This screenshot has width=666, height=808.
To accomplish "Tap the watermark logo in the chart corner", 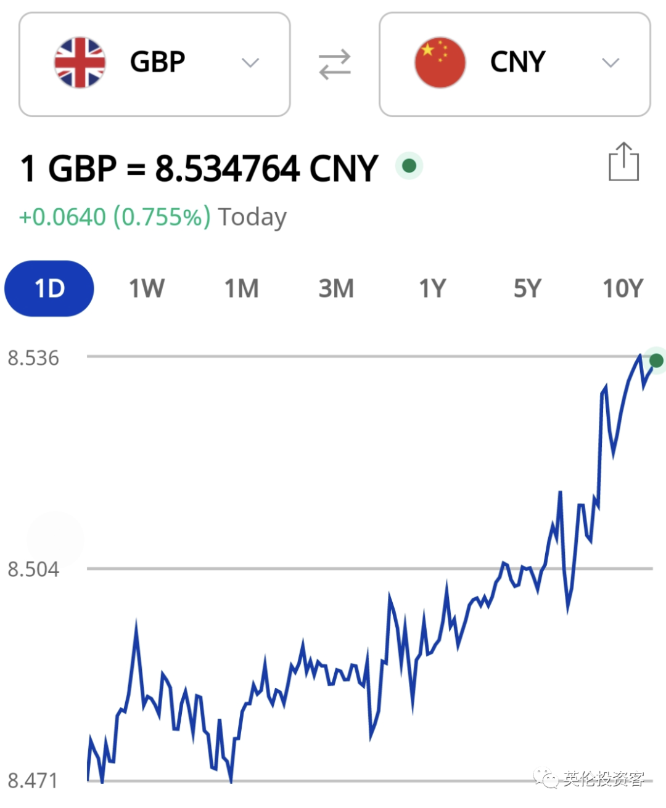I will [590, 778].
